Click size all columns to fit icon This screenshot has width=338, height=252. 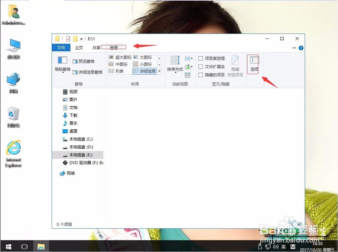pyautogui.click(x=188, y=75)
